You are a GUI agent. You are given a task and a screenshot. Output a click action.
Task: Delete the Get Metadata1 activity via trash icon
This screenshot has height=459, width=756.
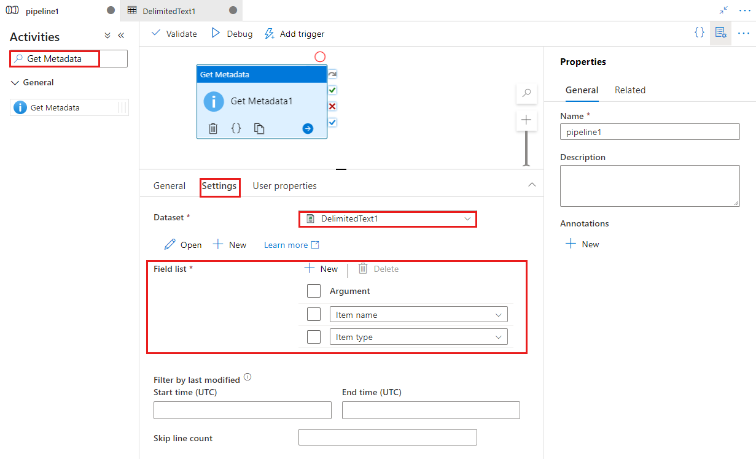212,128
